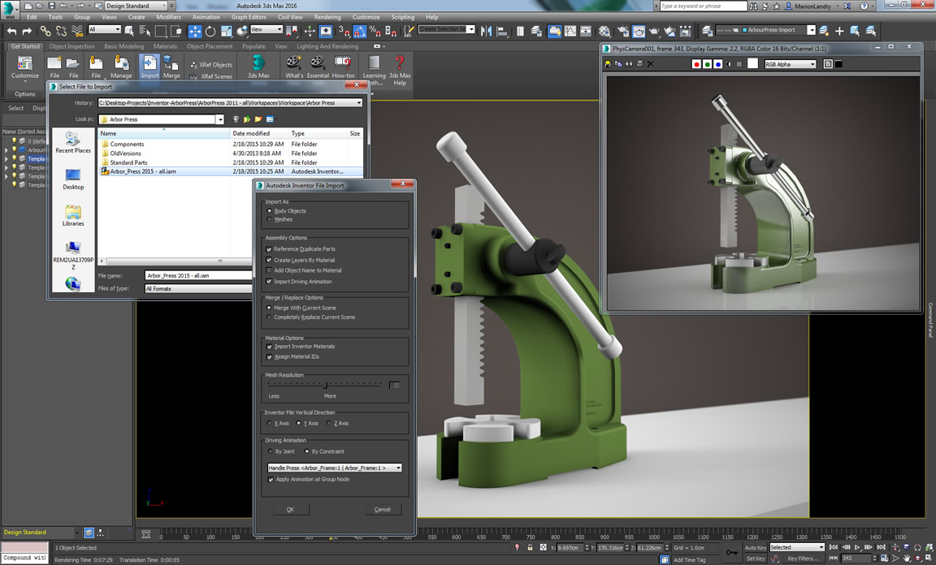Cancel the Inventor File Import dialog
Image resolution: width=936 pixels, height=565 pixels.
[x=382, y=510]
